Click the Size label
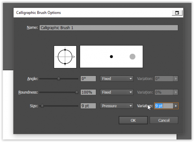 click(x=34, y=106)
